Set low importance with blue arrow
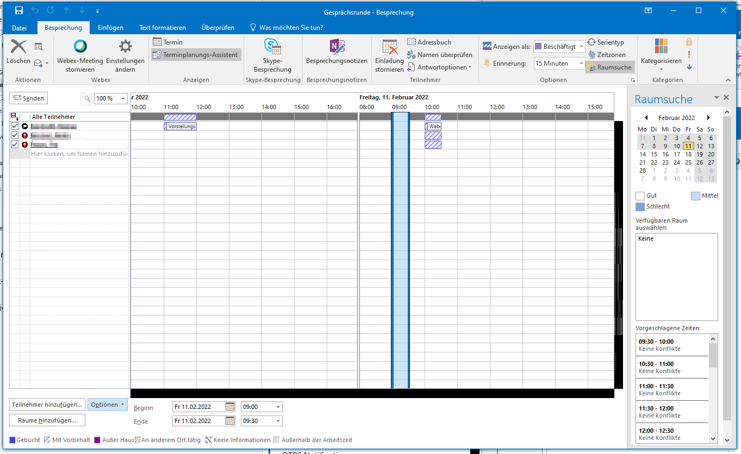The width and height of the screenshot is (741, 454). click(689, 67)
